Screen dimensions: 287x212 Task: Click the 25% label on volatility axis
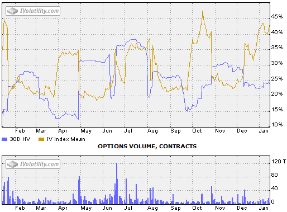tap(277, 79)
